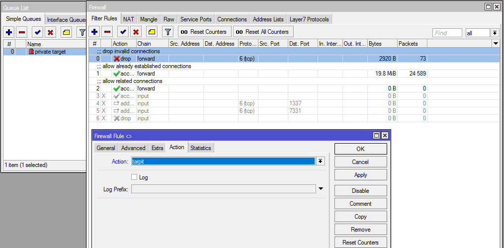This screenshot has height=248, width=504.
Task: Remove queue with minus icon in Queue List
Action: [22, 32]
